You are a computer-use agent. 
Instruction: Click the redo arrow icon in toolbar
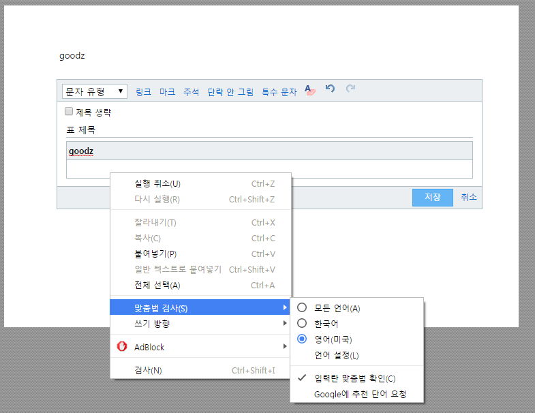pos(350,89)
